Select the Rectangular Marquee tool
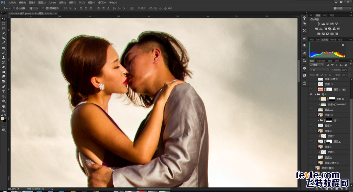Image resolution: width=353 pixels, height=192 pixels. (x=4, y=24)
